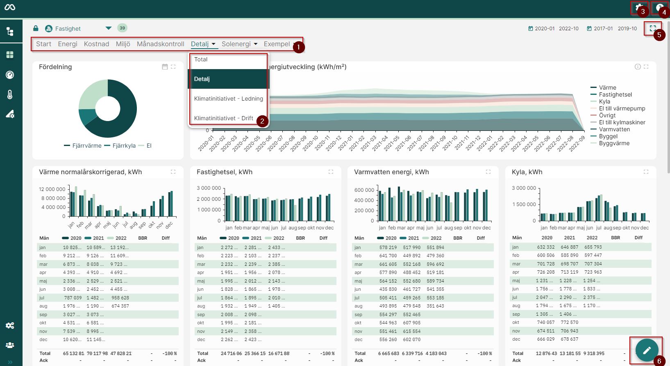Click the app logo in top bar
This screenshot has width=670, height=366.
10,7
